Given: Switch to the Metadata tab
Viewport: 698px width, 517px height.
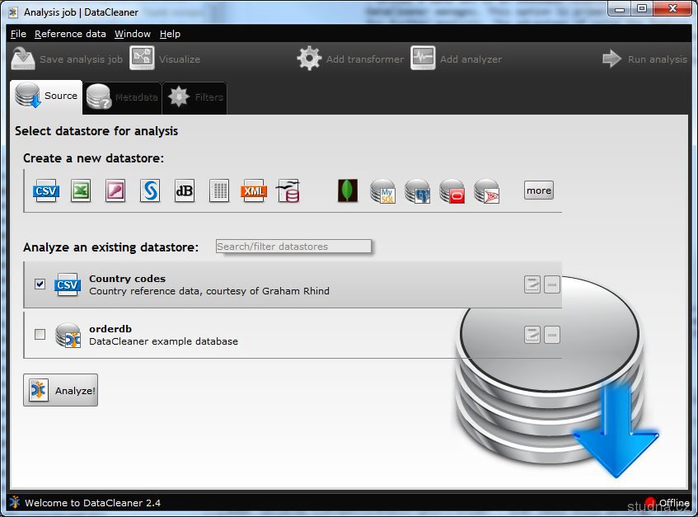Looking at the screenshot, I should (124, 97).
